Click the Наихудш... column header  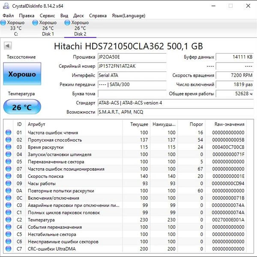coord(164,124)
